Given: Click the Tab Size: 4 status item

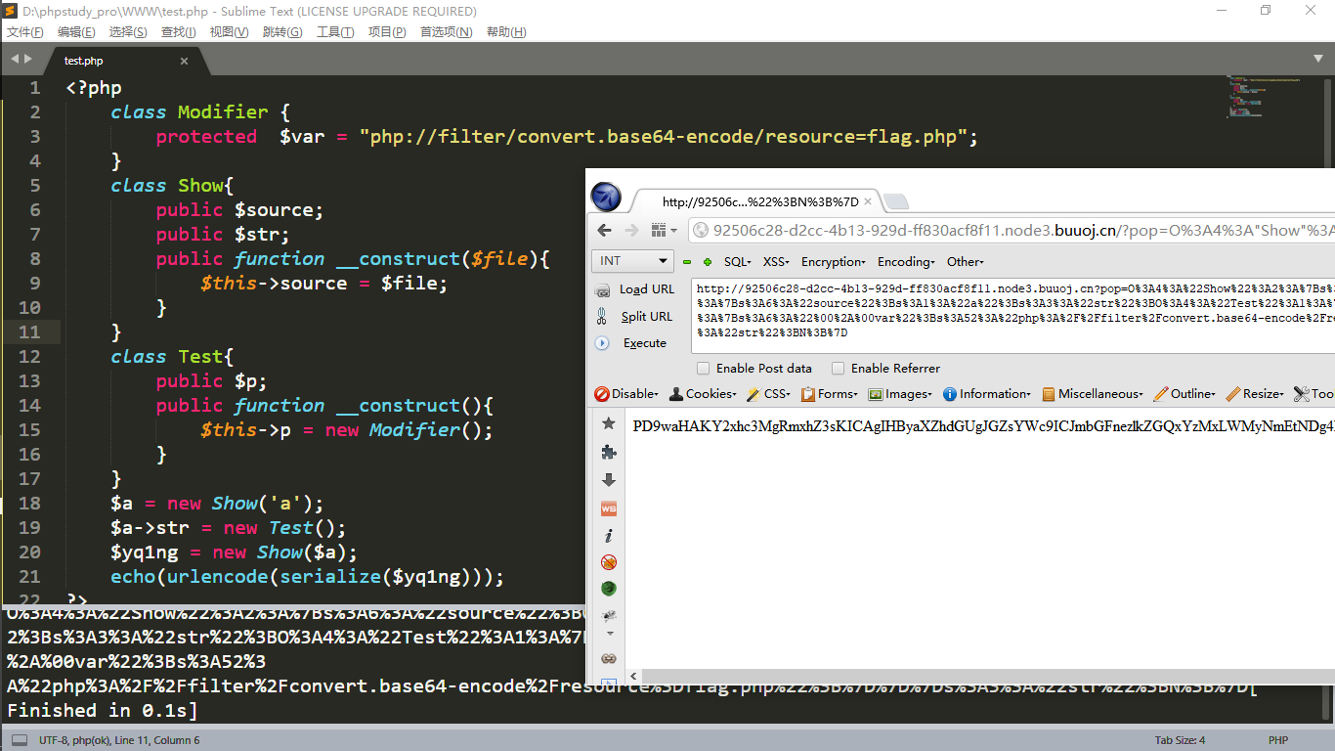Looking at the screenshot, I should tap(1181, 740).
